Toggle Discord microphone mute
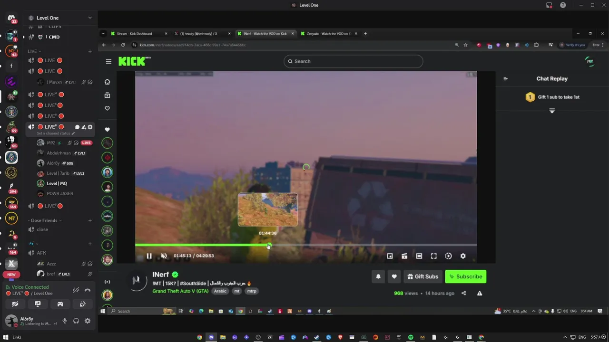 point(65,321)
